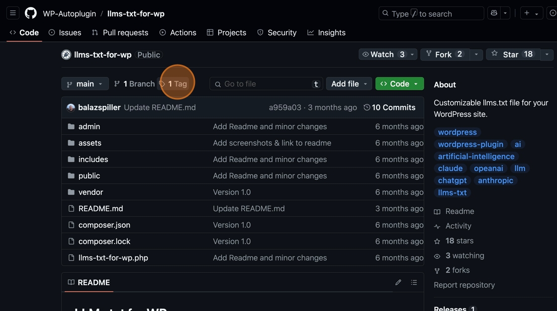Select the wordpress-plugin topic tag

click(x=470, y=144)
